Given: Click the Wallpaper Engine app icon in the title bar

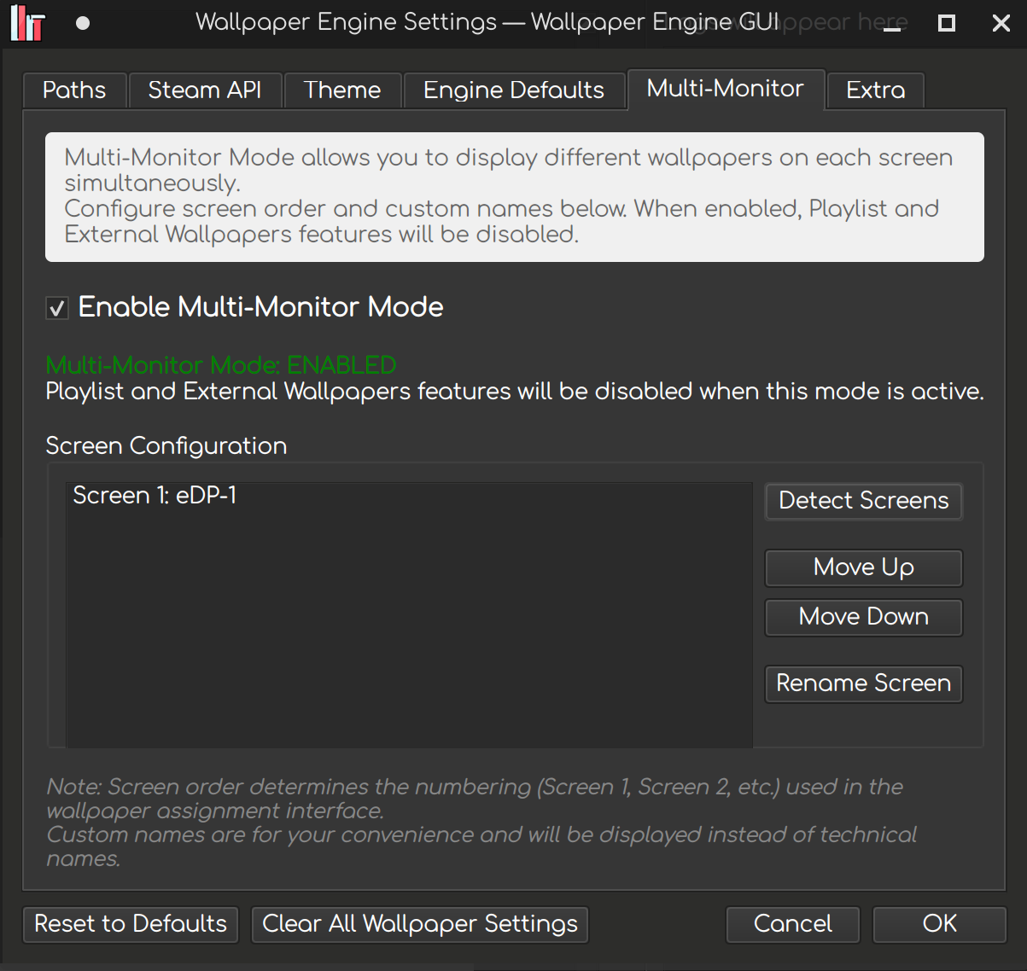Looking at the screenshot, I should click(26, 23).
